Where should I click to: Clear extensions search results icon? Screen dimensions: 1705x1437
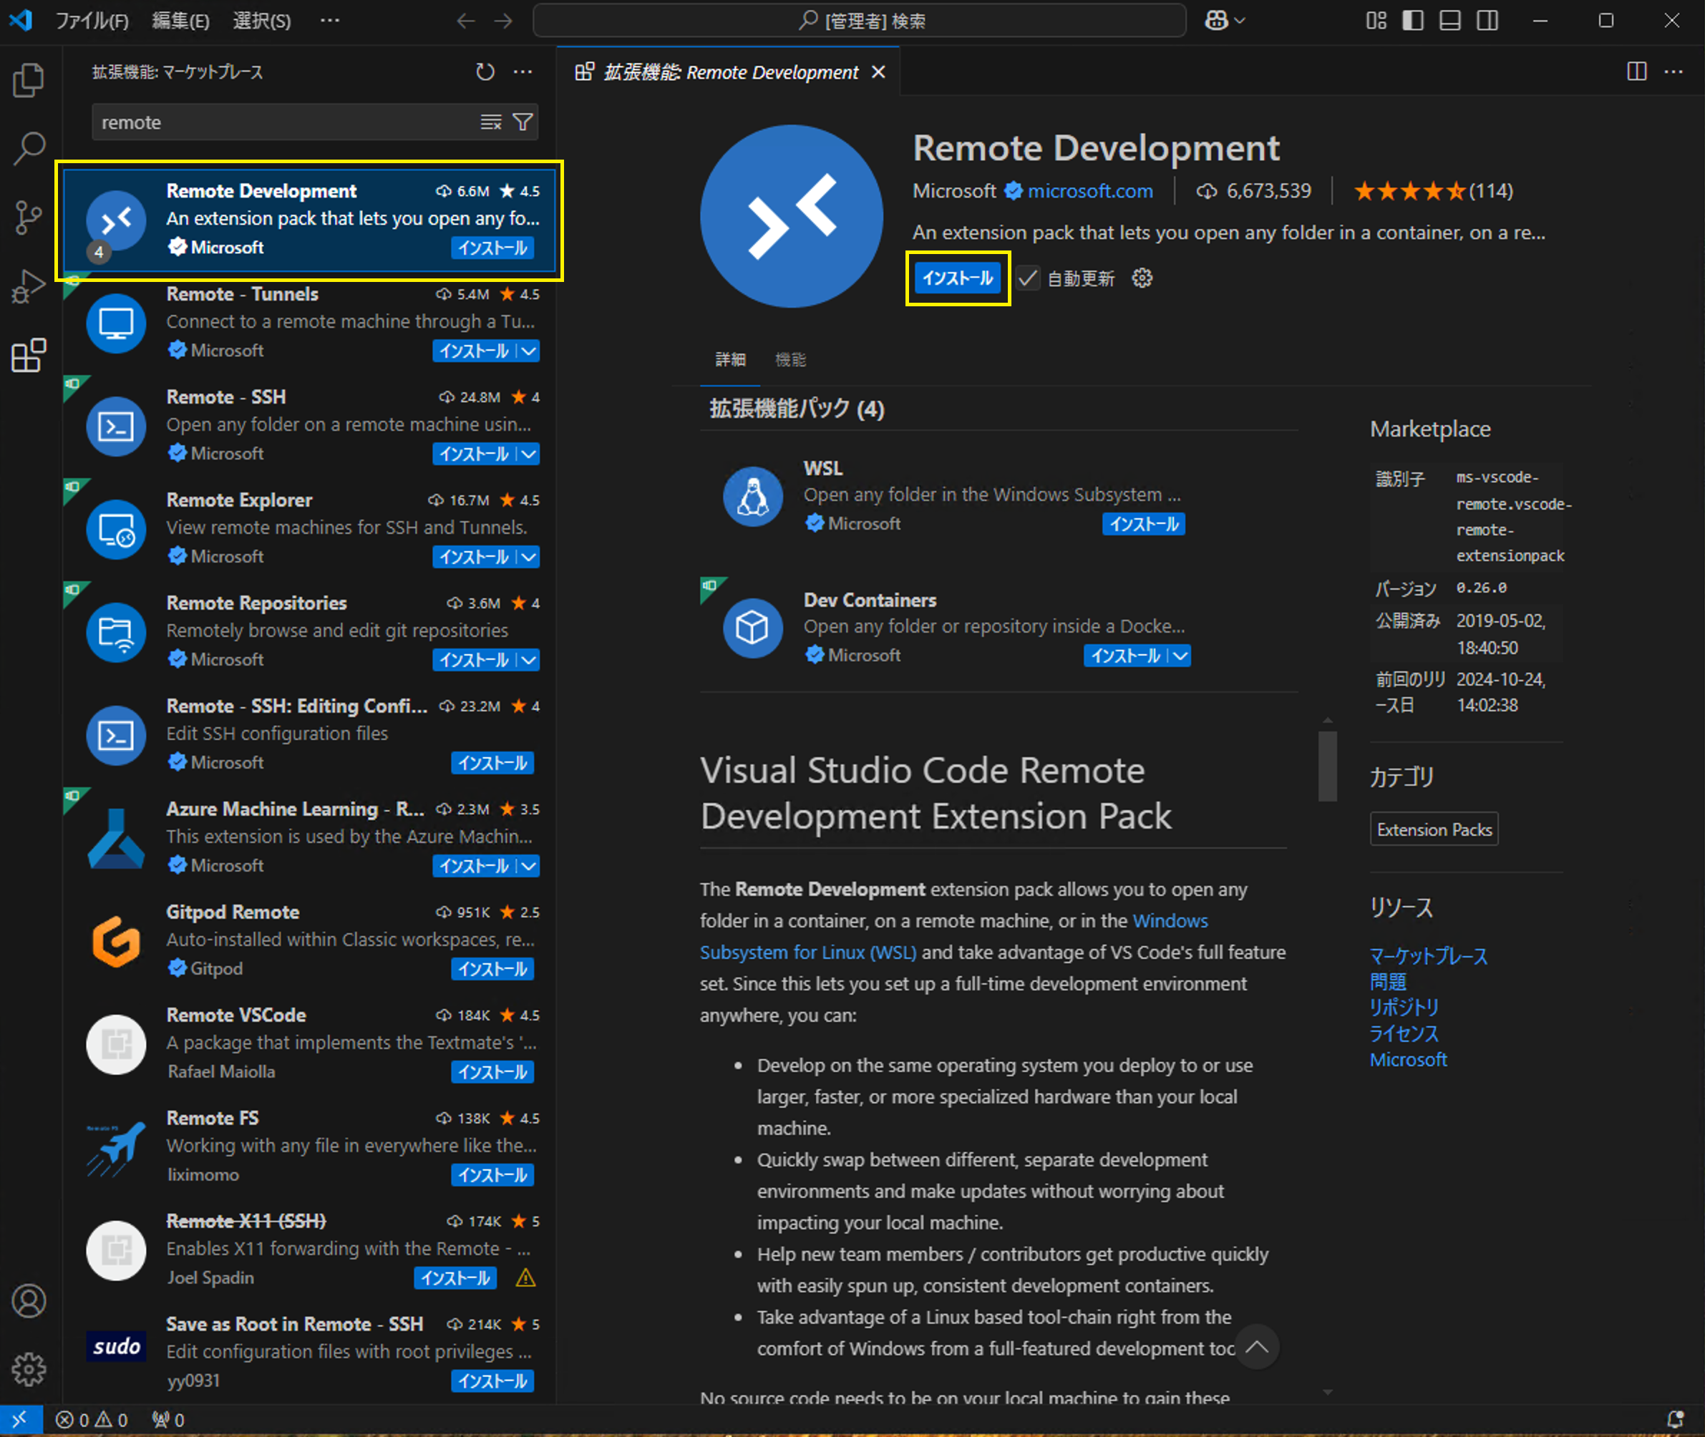point(490,122)
